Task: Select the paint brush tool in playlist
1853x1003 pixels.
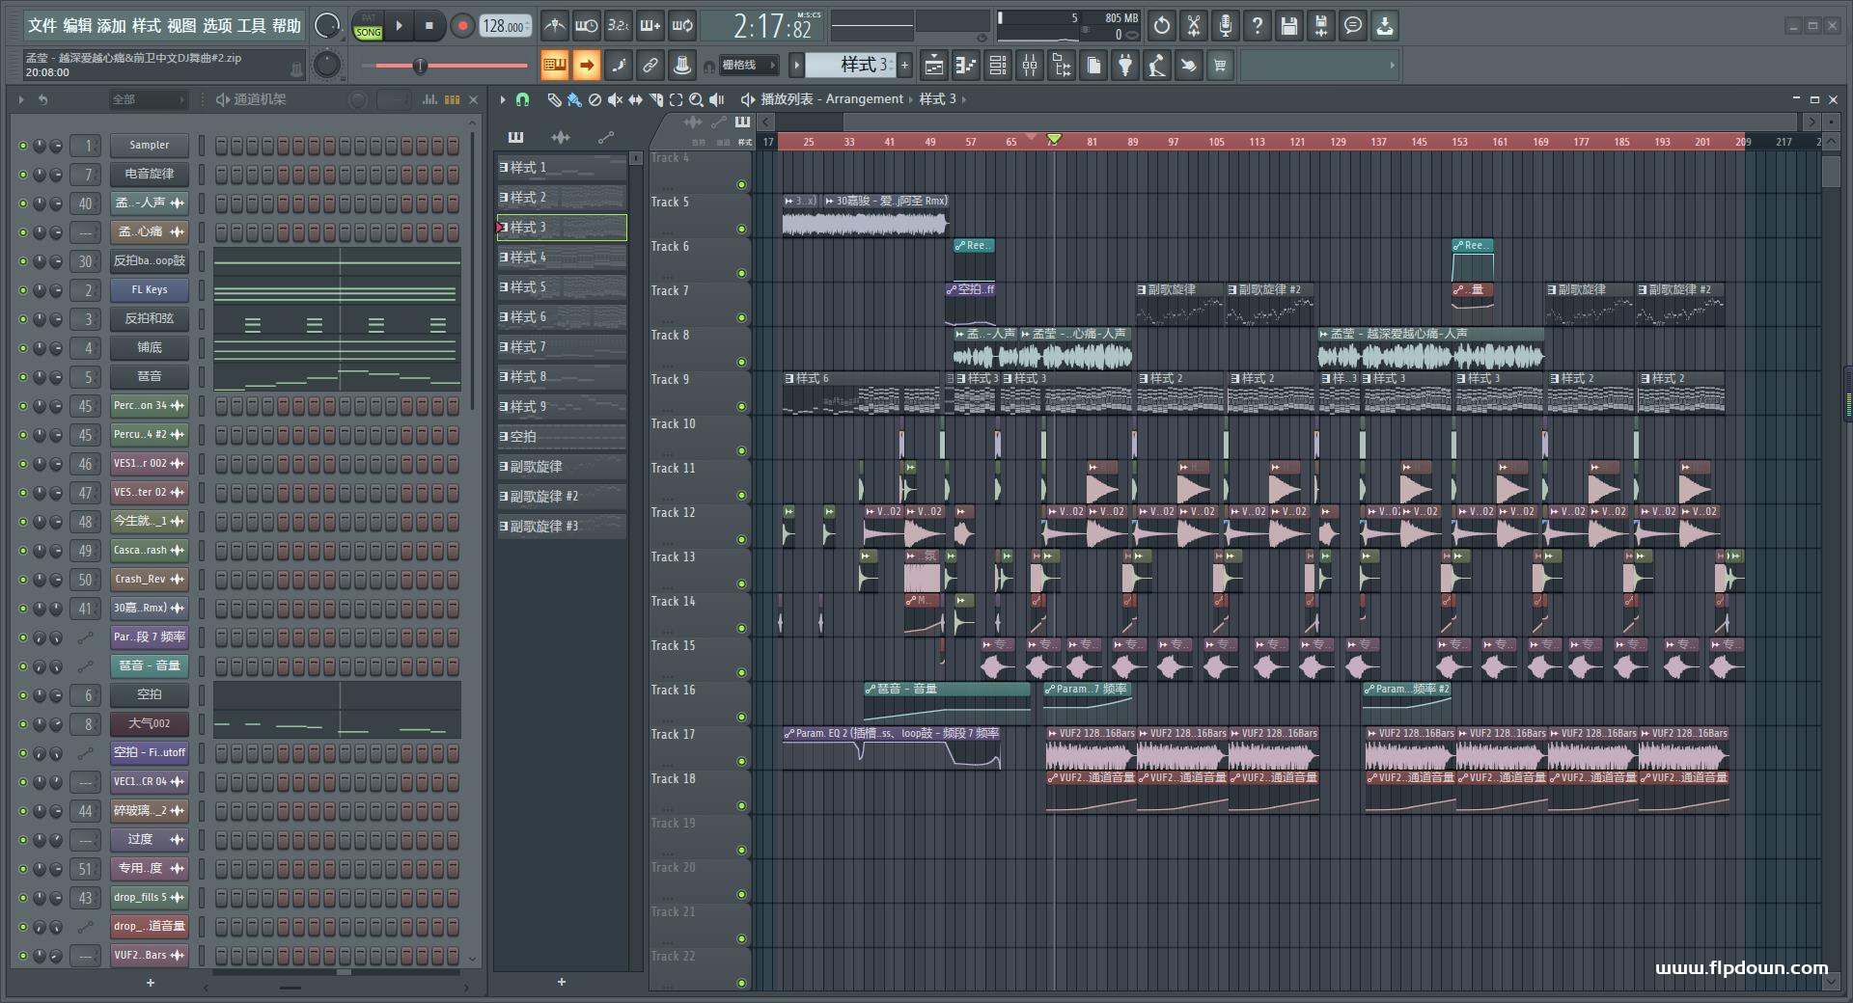Action: coord(574,99)
